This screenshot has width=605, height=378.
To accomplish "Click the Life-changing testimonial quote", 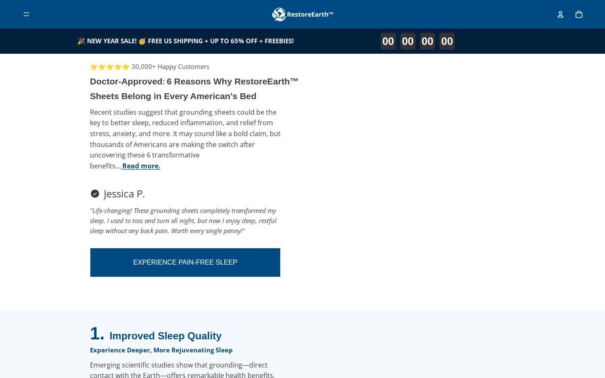I will 183,220.
